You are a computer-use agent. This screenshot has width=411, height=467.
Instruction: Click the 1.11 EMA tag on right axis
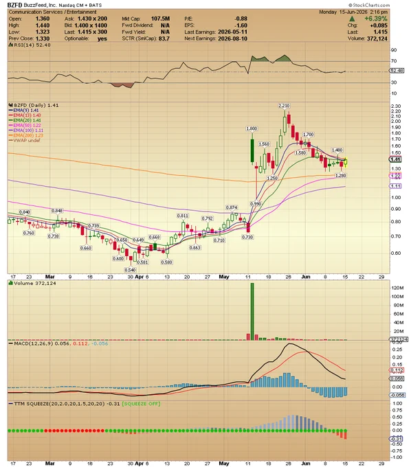[x=395, y=186]
